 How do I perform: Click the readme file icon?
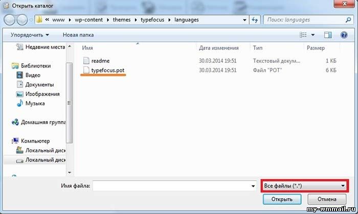86,61
